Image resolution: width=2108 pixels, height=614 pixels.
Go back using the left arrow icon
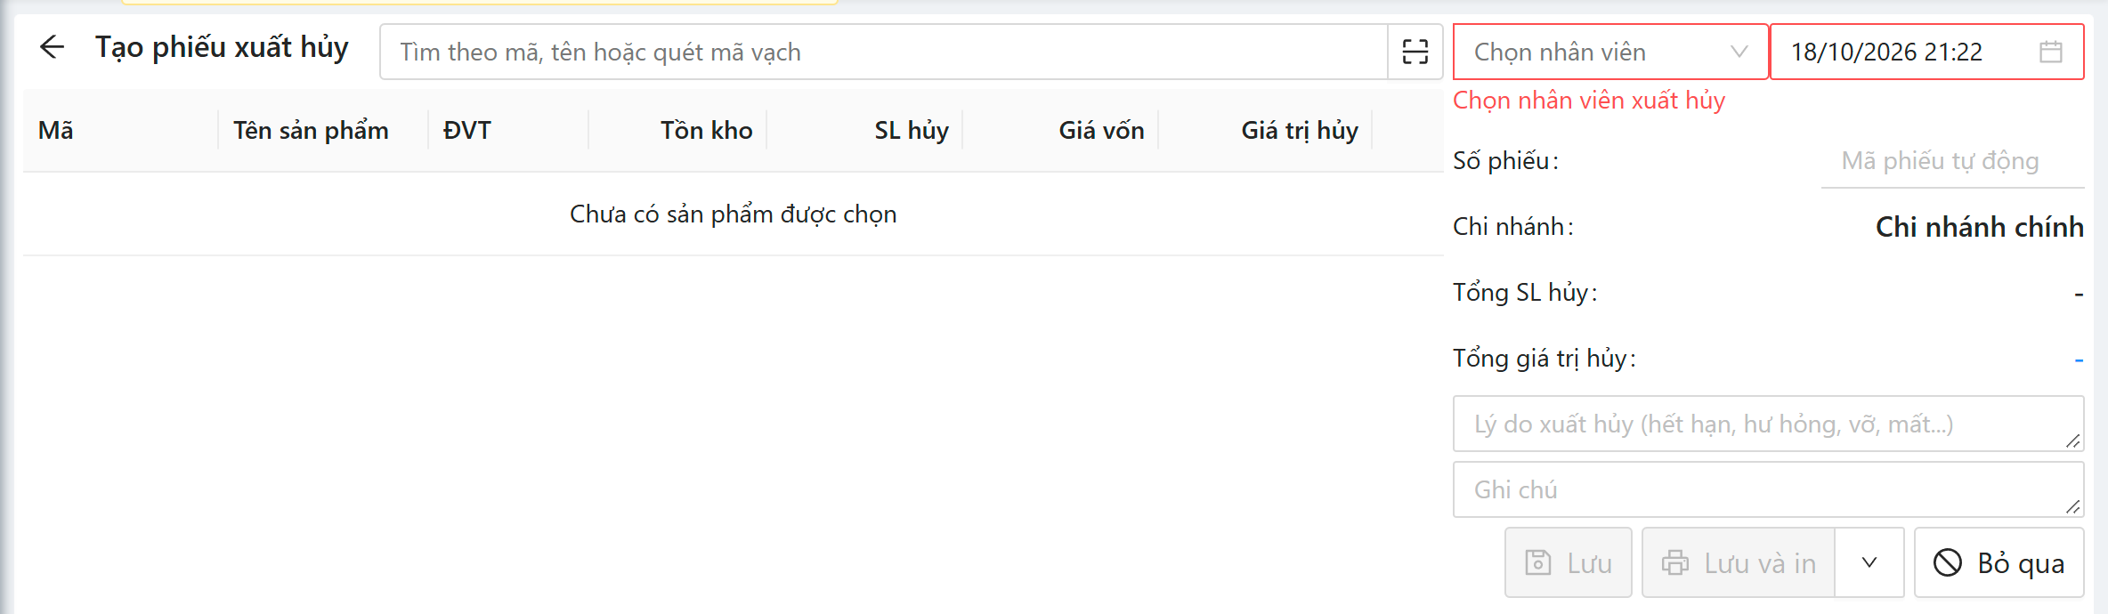53,47
